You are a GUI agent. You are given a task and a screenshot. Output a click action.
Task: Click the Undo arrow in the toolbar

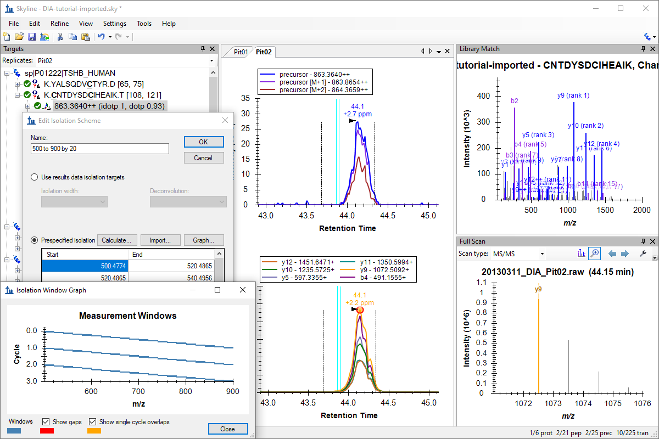pyautogui.click(x=101, y=37)
